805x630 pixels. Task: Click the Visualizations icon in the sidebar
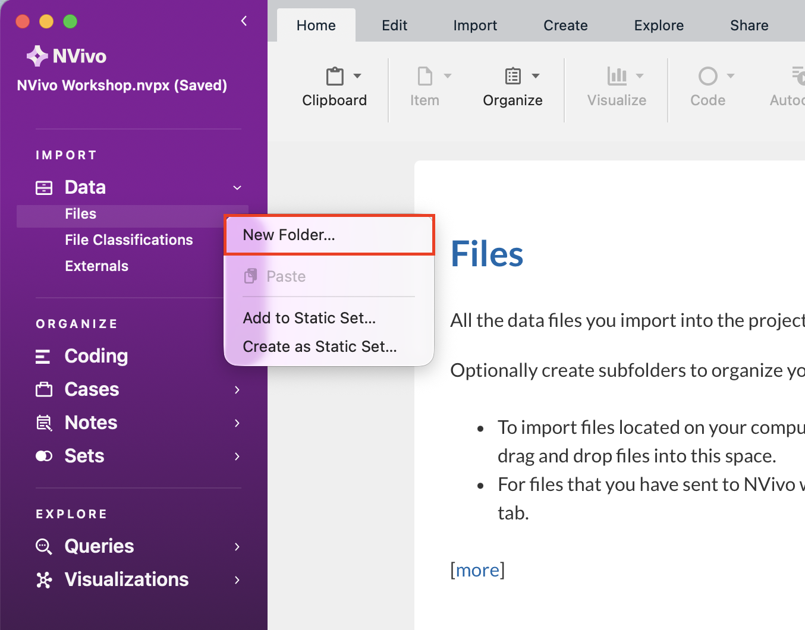click(44, 579)
